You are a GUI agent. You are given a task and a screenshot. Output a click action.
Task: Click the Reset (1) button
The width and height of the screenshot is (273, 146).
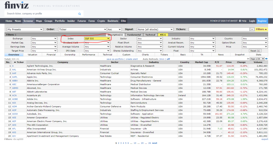[x=255, y=51]
